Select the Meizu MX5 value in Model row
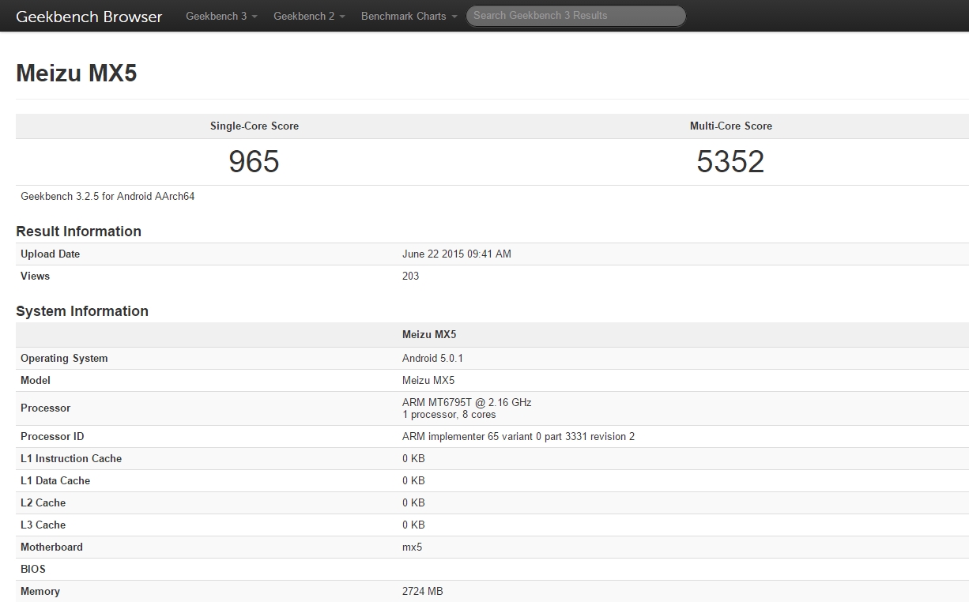Viewport: 969px width, 602px height. pos(428,380)
